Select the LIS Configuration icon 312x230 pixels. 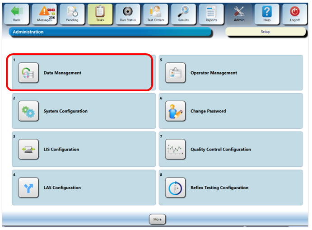coord(28,150)
